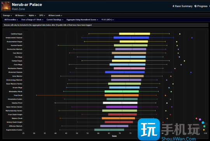Click the Demonology Warlock row label
This screenshot has height=141, width=210.
[x=14, y=80]
